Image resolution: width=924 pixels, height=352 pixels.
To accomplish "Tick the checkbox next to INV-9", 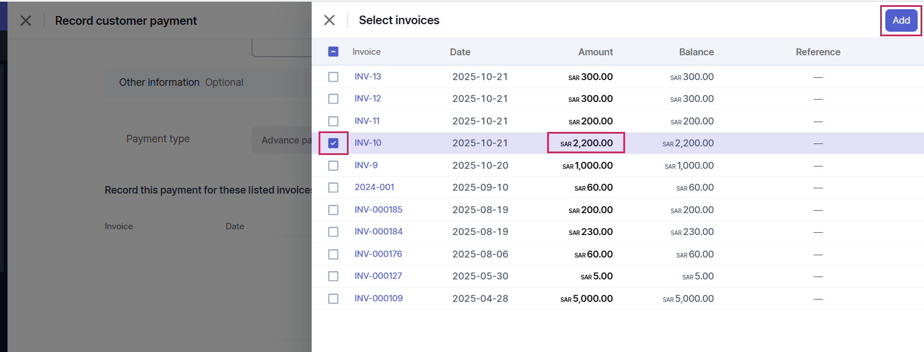I will 333,165.
